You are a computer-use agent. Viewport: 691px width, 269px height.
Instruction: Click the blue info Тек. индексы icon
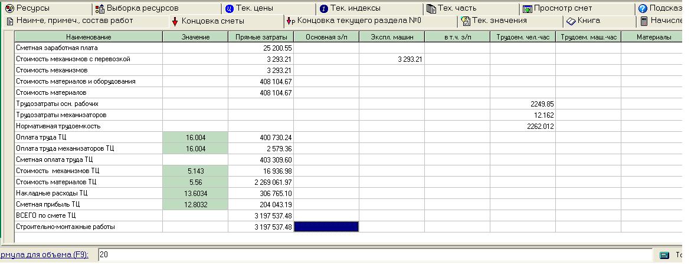point(324,9)
